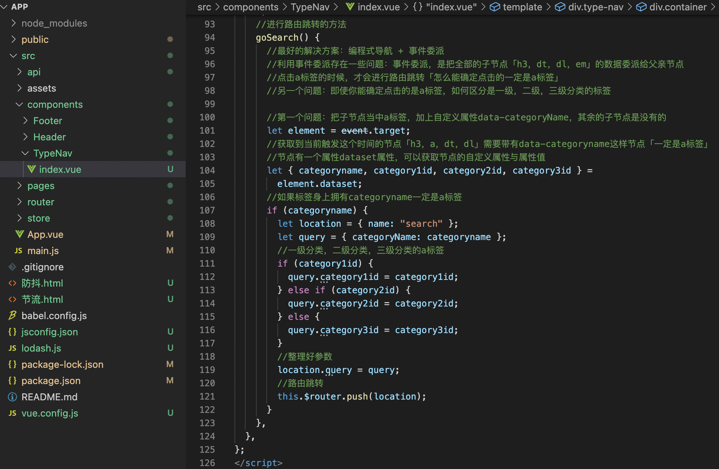Image resolution: width=719 pixels, height=469 pixels.
Task: Click the components breadcrumb segment
Action: click(x=250, y=7)
